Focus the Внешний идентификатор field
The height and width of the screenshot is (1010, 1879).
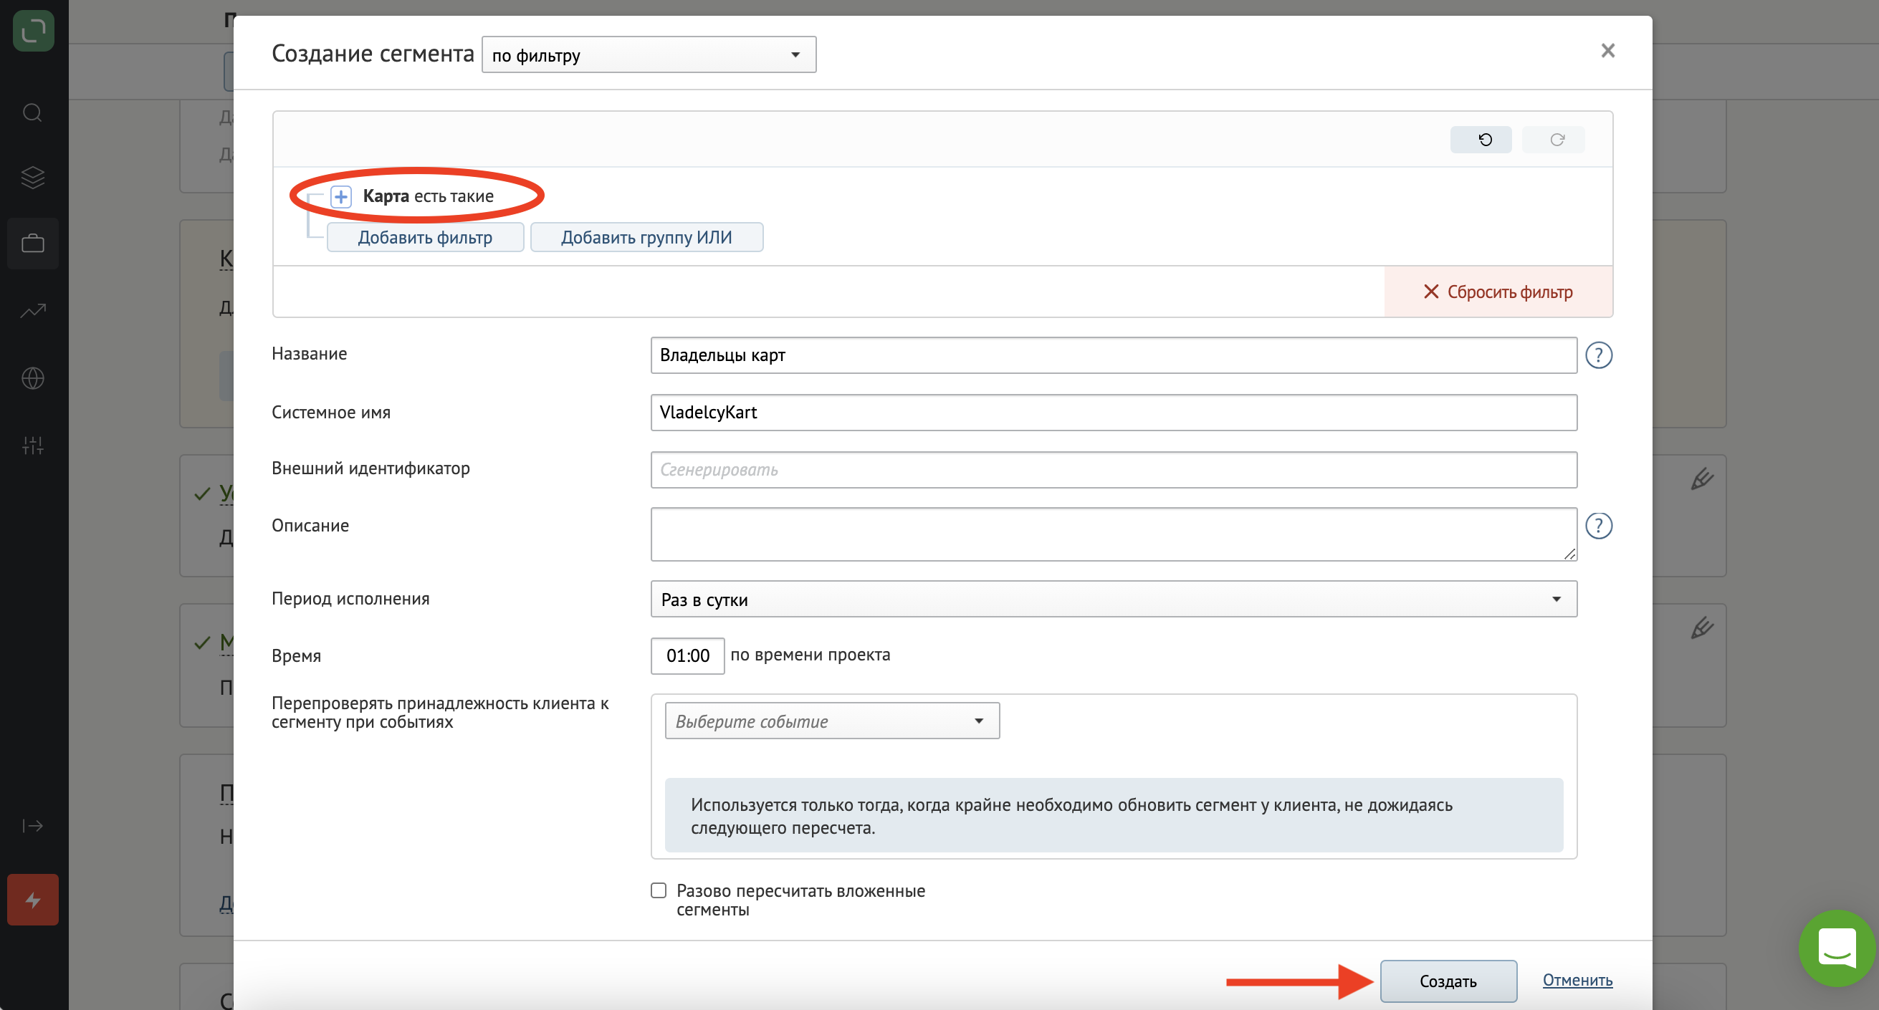pos(1113,470)
